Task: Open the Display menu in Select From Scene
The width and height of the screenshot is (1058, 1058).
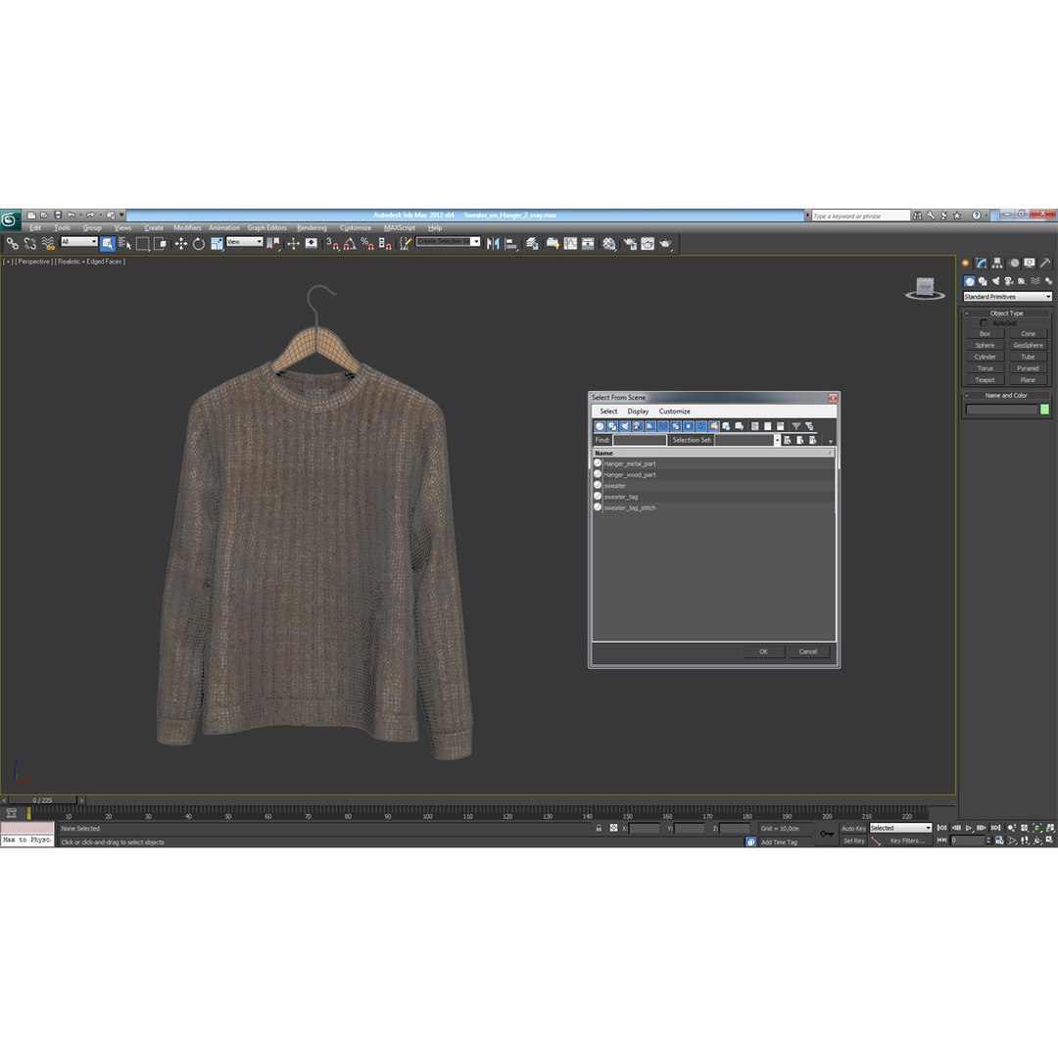Action: click(x=638, y=410)
